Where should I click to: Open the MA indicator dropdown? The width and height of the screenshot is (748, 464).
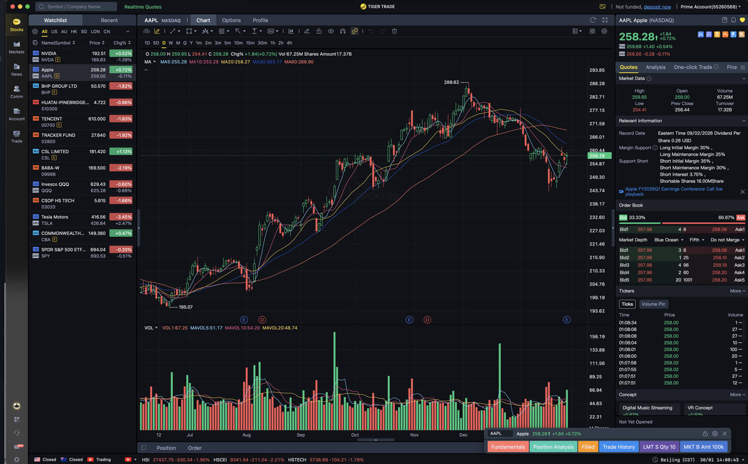150,62
